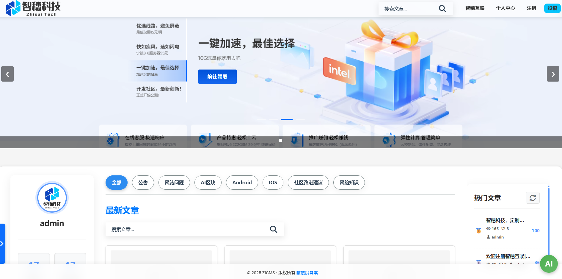Open the 嘻嘻没备案 footer link
The width and height of the screenshot is (562, 279).
(307, 273)
